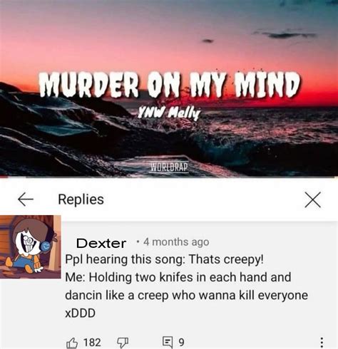Click the 4 months ago timestamp
Viewport: 338px width, 349px height.
pyautogui.click(x=176, y=242)
